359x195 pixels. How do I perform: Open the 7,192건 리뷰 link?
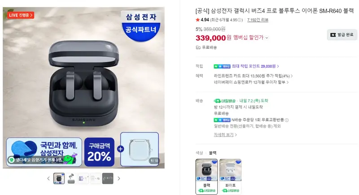[x=258, y=20]
